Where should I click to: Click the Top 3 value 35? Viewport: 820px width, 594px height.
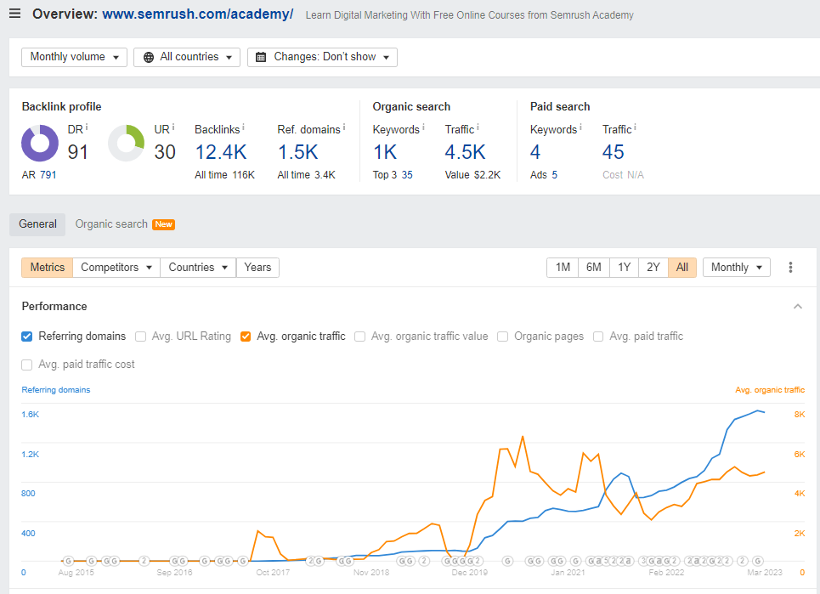(407, 175)
